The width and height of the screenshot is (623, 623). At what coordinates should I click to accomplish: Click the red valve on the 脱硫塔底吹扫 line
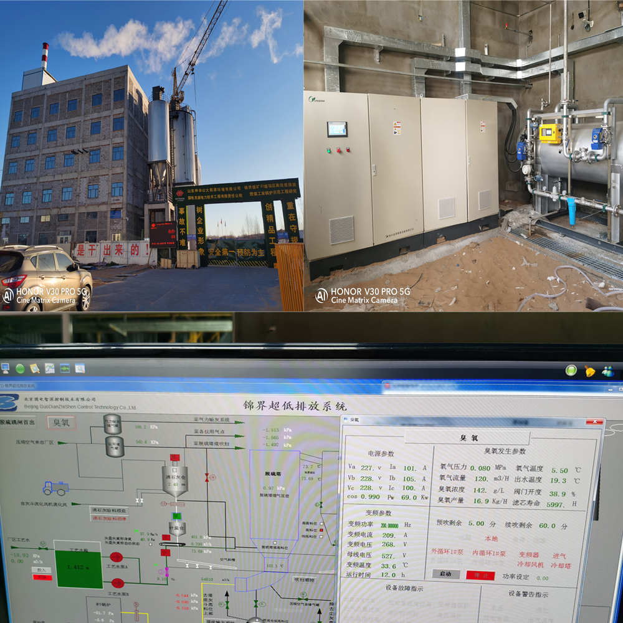pyautogui.click(x=207, y=477)
